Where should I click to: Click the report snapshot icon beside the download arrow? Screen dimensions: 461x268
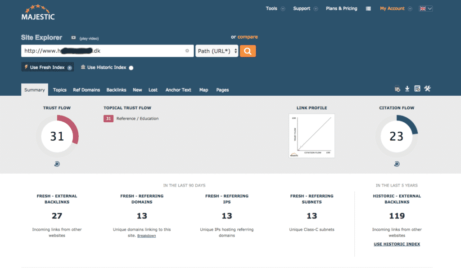[x=417, y=89]
